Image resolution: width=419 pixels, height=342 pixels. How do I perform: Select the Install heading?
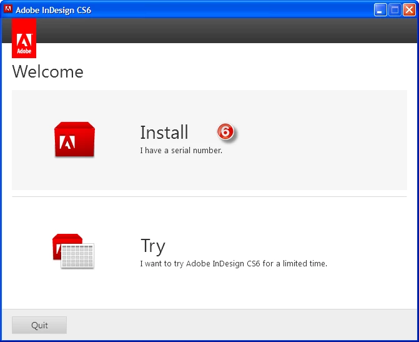click(x=164, y=132)
